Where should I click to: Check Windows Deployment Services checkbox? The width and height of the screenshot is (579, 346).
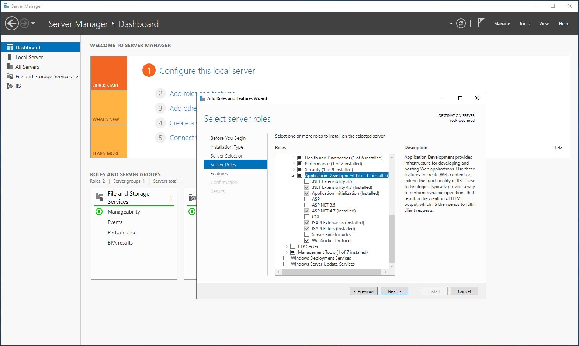tap(286, 258)
